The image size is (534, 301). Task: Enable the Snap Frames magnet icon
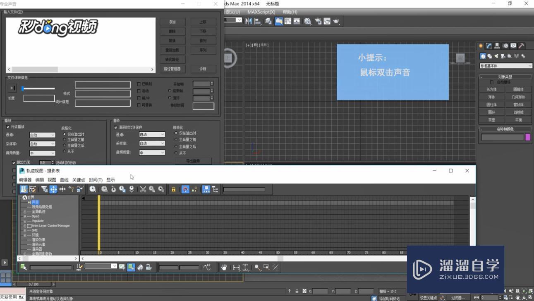point(185,189)
